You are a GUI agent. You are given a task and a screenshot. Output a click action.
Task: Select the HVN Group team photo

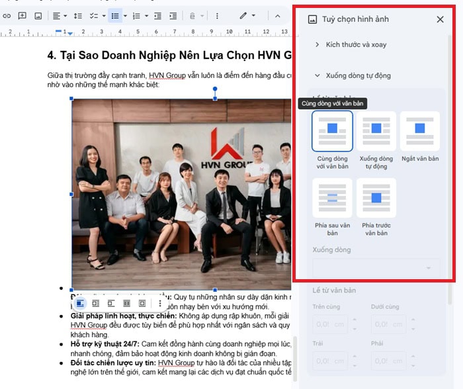coord(181,194)
